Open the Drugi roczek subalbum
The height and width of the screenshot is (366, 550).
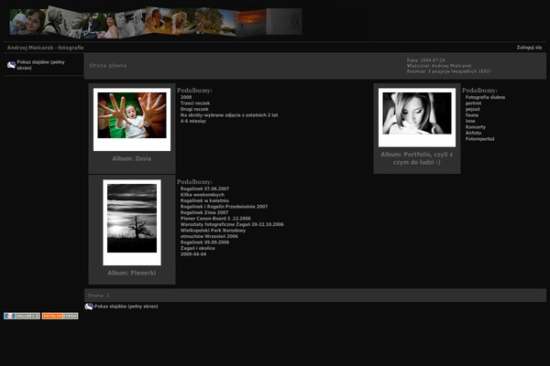point(194,109)
